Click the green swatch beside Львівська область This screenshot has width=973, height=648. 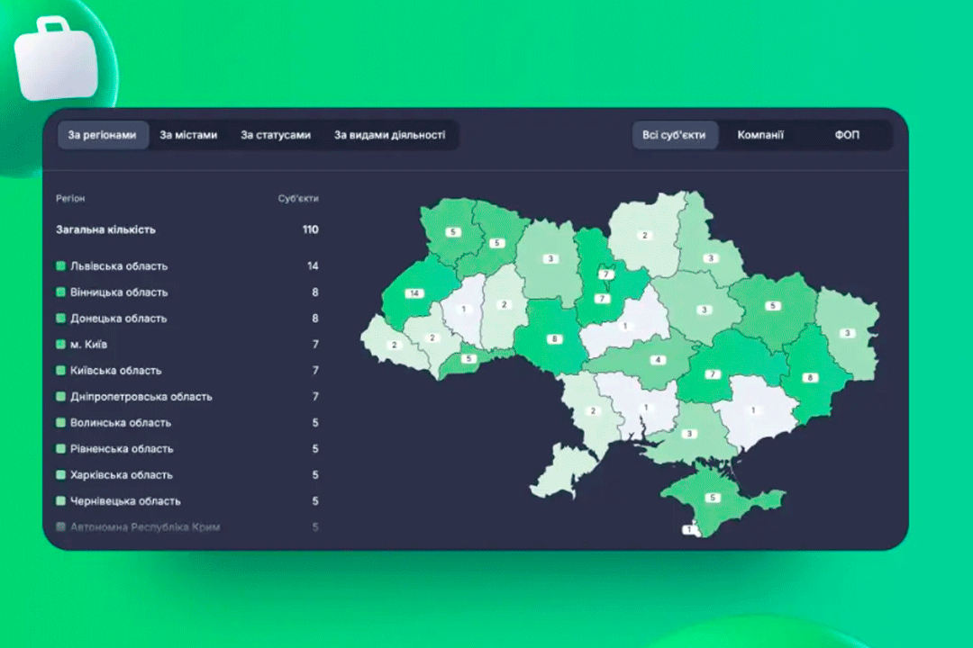click(61, 266)
